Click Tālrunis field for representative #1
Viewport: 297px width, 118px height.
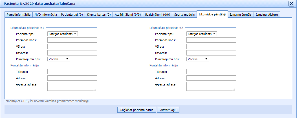pos(72,72)
